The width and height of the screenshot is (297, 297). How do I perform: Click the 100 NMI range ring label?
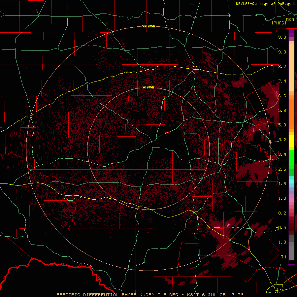tap(148, 26)
